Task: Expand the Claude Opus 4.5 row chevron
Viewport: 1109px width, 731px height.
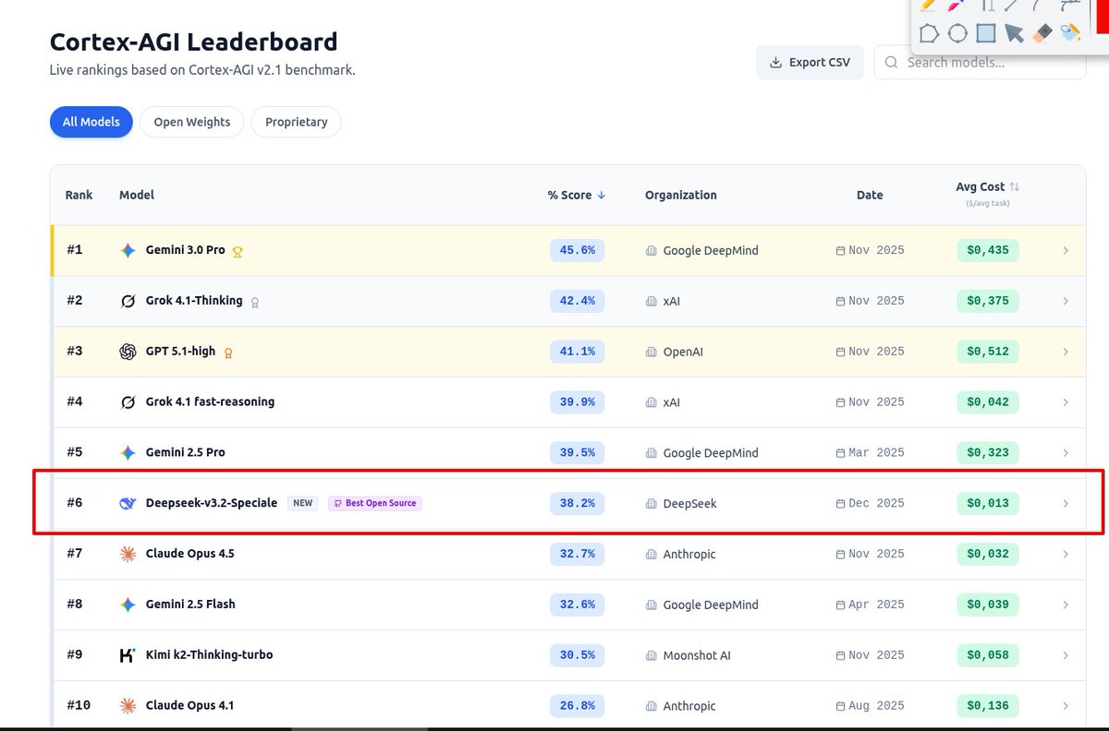Action: 1066,554
